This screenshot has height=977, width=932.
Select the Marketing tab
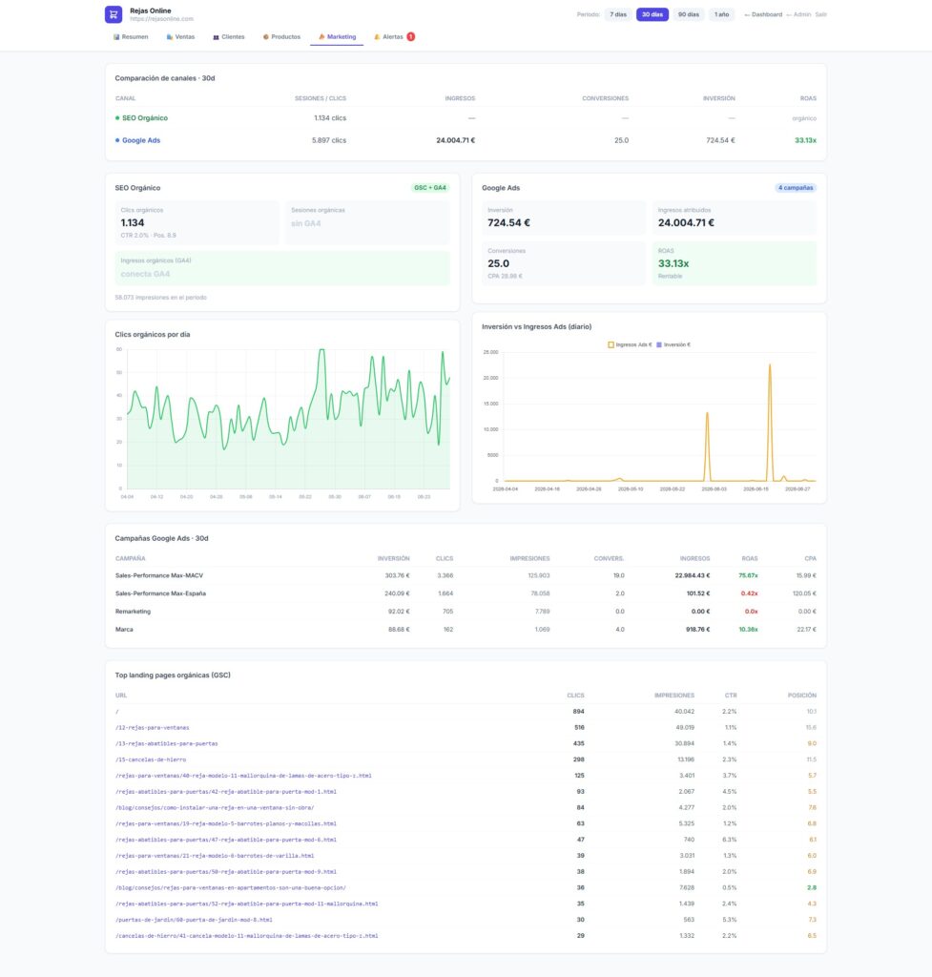337,37
